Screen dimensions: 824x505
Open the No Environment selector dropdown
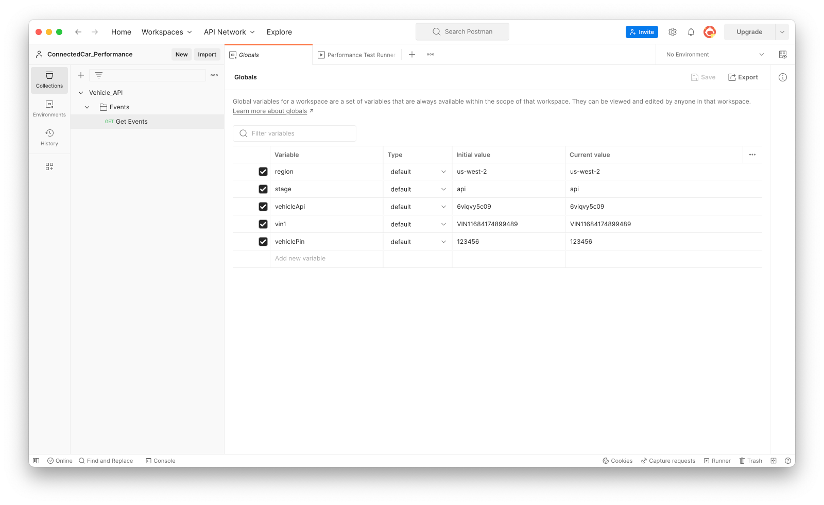click(x=715, y=55)
